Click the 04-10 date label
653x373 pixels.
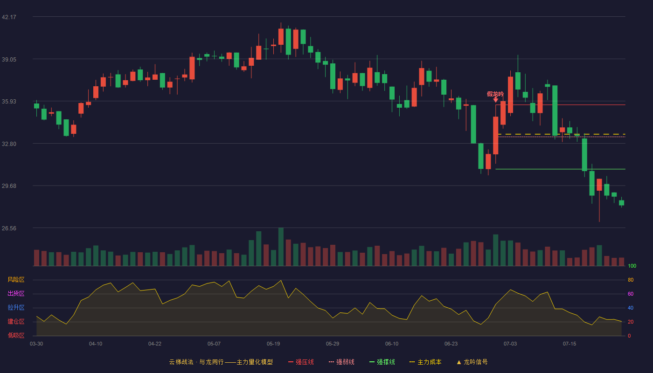[x=96, y=344]
